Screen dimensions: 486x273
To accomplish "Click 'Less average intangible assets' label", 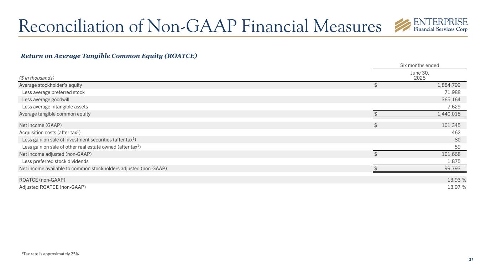I will coord(55,107).
